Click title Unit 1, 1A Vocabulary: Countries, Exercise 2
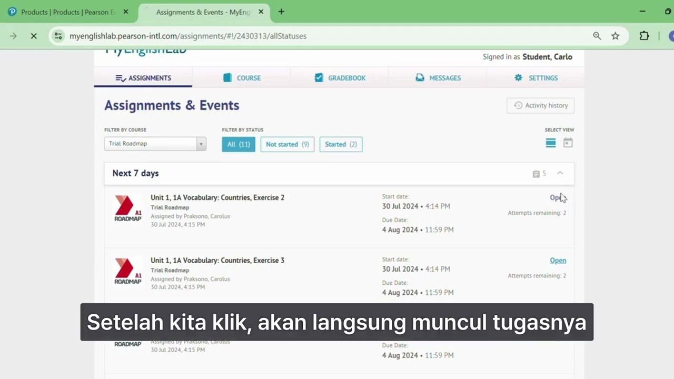This screenshot has height=379, width=674. pyautogui.click(x=217, y=197)
